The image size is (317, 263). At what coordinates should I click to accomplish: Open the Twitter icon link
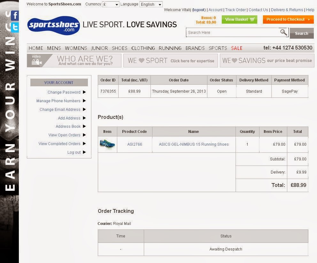[15, 27]
